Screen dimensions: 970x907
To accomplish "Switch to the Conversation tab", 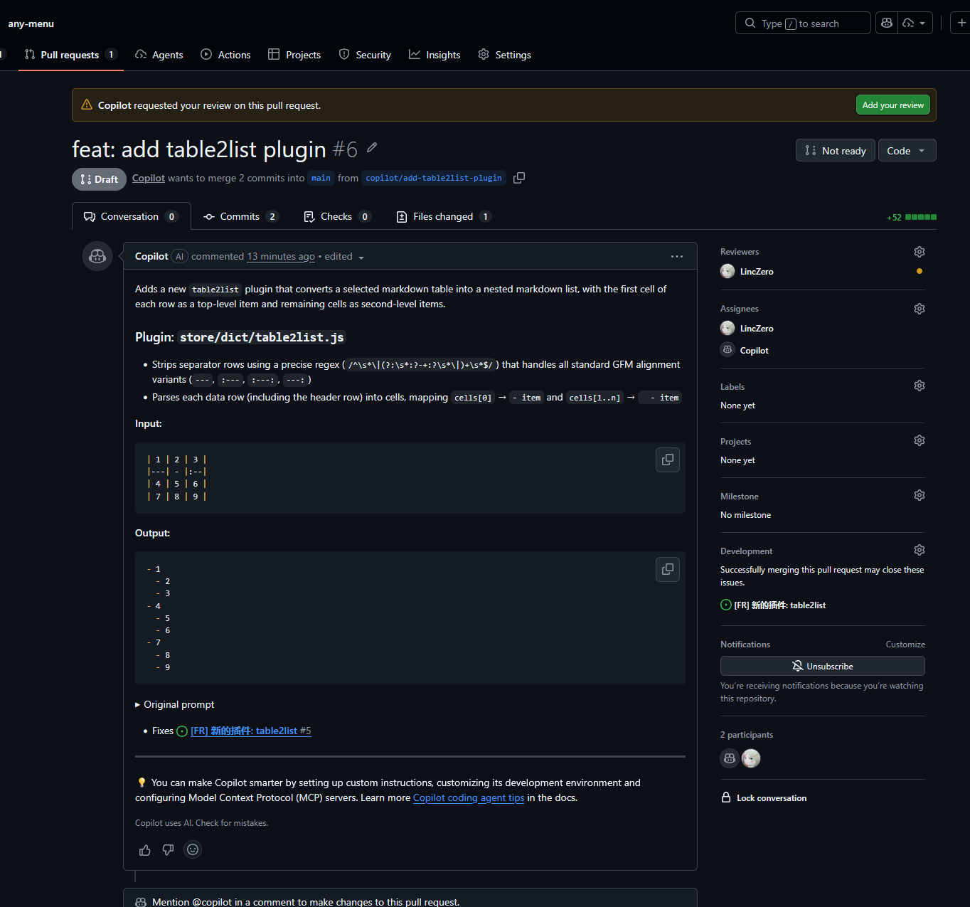I will [x=132, y=216].
